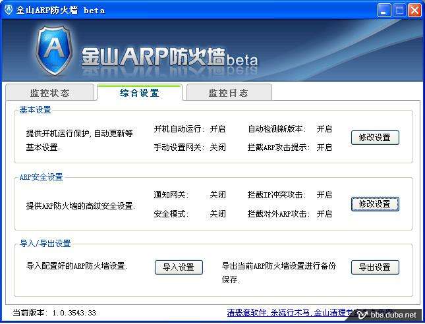Click the title bar shield icon

9,10
